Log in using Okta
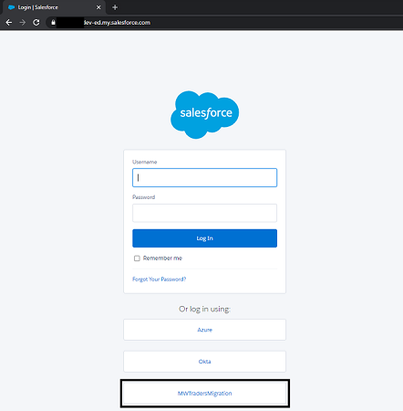The height and width of the screenshot is (411, 403). click(204, 362)
